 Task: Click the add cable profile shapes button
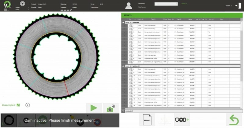182,120
